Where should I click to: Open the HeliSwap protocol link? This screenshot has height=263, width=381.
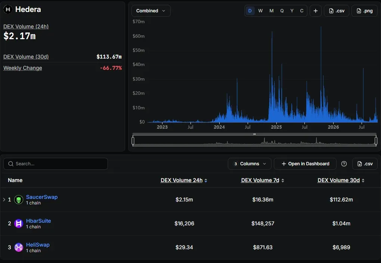click(38, 245)
